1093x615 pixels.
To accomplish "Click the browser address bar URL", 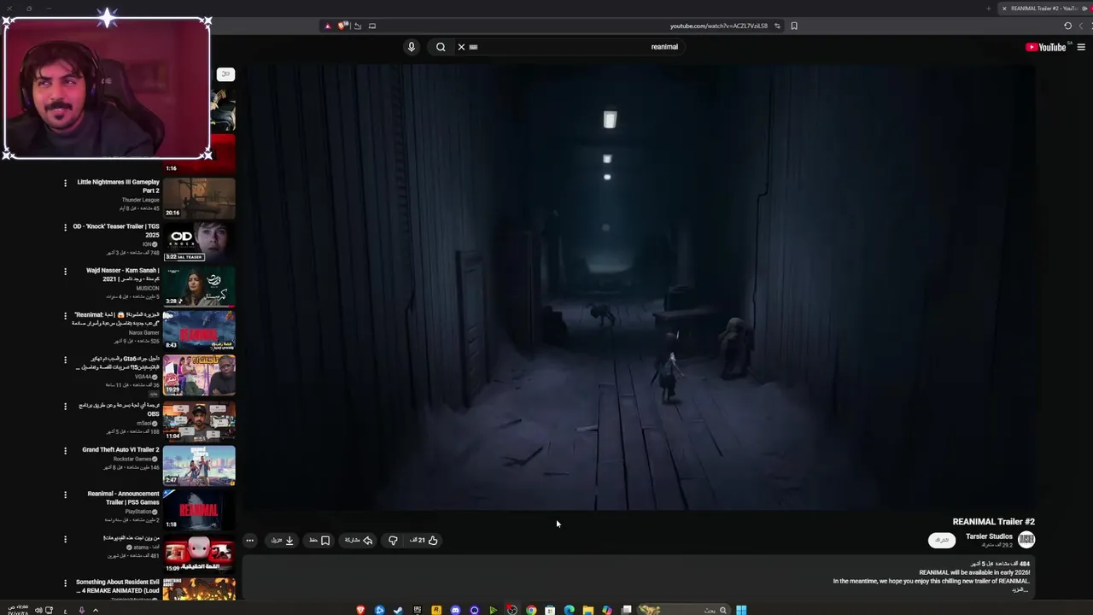I will coord(719,26).
